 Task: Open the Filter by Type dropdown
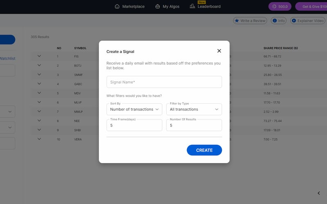pyautogui.click(x=194, y=109)
